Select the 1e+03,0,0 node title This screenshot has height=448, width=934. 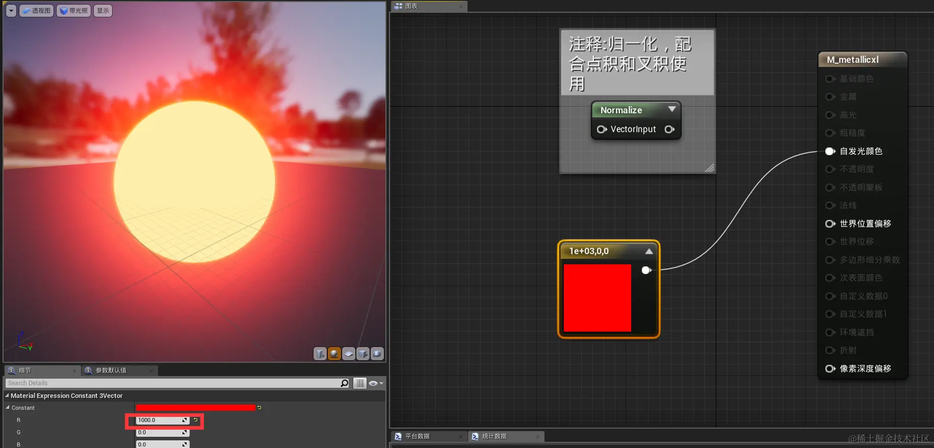(589, 251)
